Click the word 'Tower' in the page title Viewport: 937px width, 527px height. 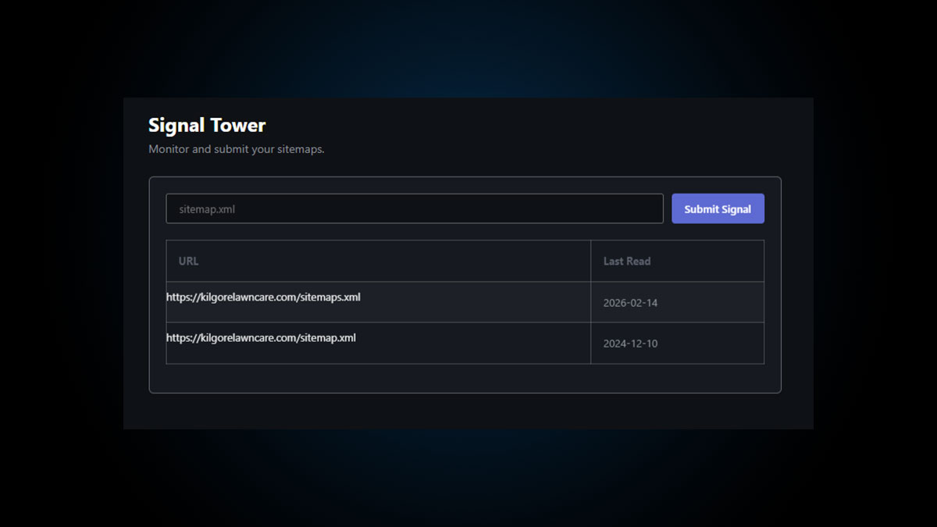point(237,126)
